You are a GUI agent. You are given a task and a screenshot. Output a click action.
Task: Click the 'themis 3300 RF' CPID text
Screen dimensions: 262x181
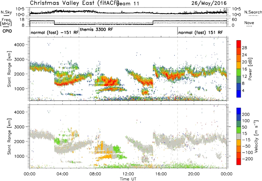[x=97, y=29]
